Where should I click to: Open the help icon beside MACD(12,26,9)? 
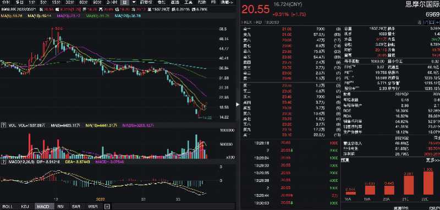point(4,162)
